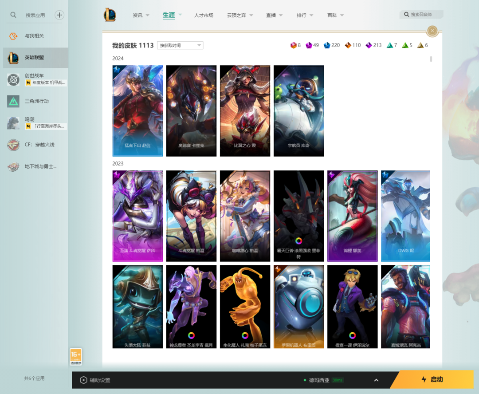Open the 年度版本 机甲战 news link

[46, 83]
